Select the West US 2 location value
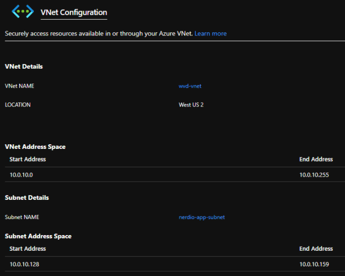 (x=191, y=105)
